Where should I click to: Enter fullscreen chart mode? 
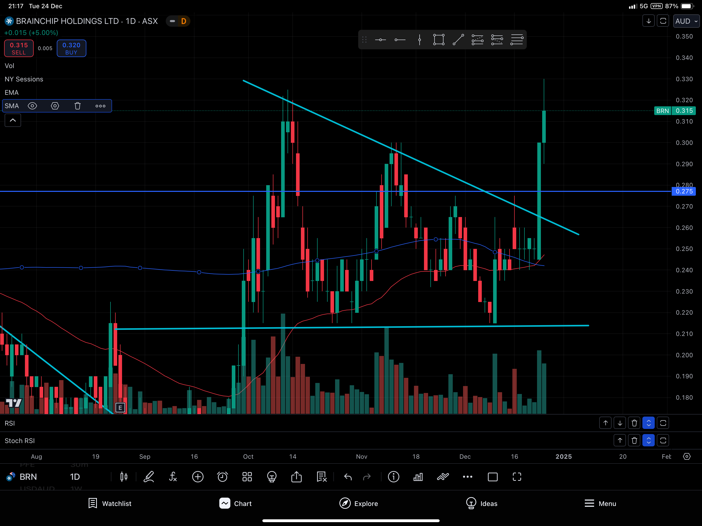click(517, 477)
